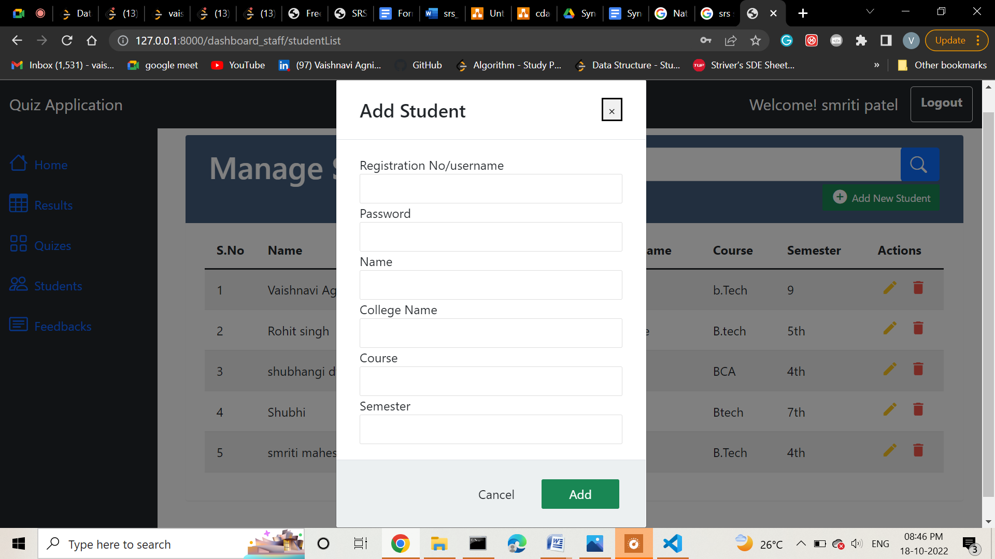995x559 pixels.
Task: Open VS Code from the taskbar
Action: click(x=672, y=543)
